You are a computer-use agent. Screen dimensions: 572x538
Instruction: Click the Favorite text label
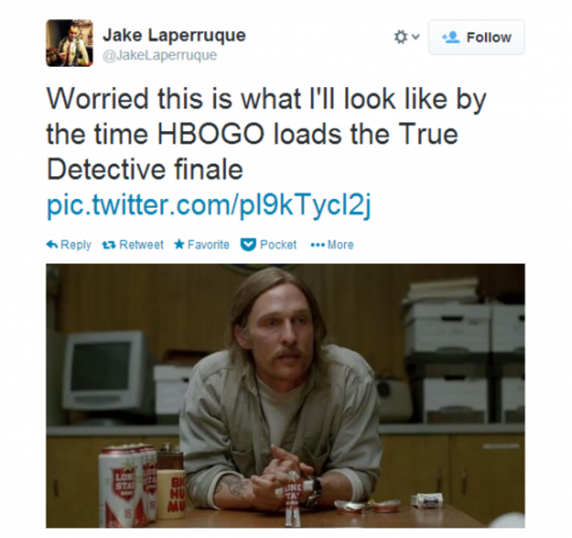[209, 245]
